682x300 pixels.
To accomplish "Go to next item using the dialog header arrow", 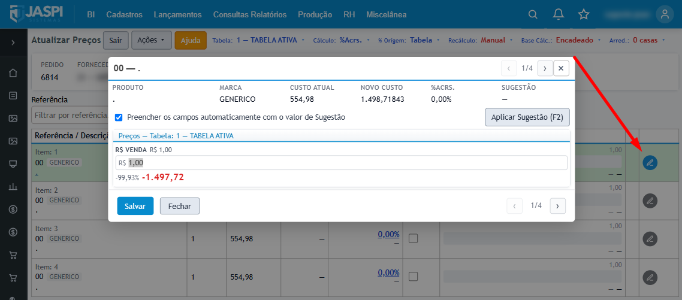I will tap(545, 68).
